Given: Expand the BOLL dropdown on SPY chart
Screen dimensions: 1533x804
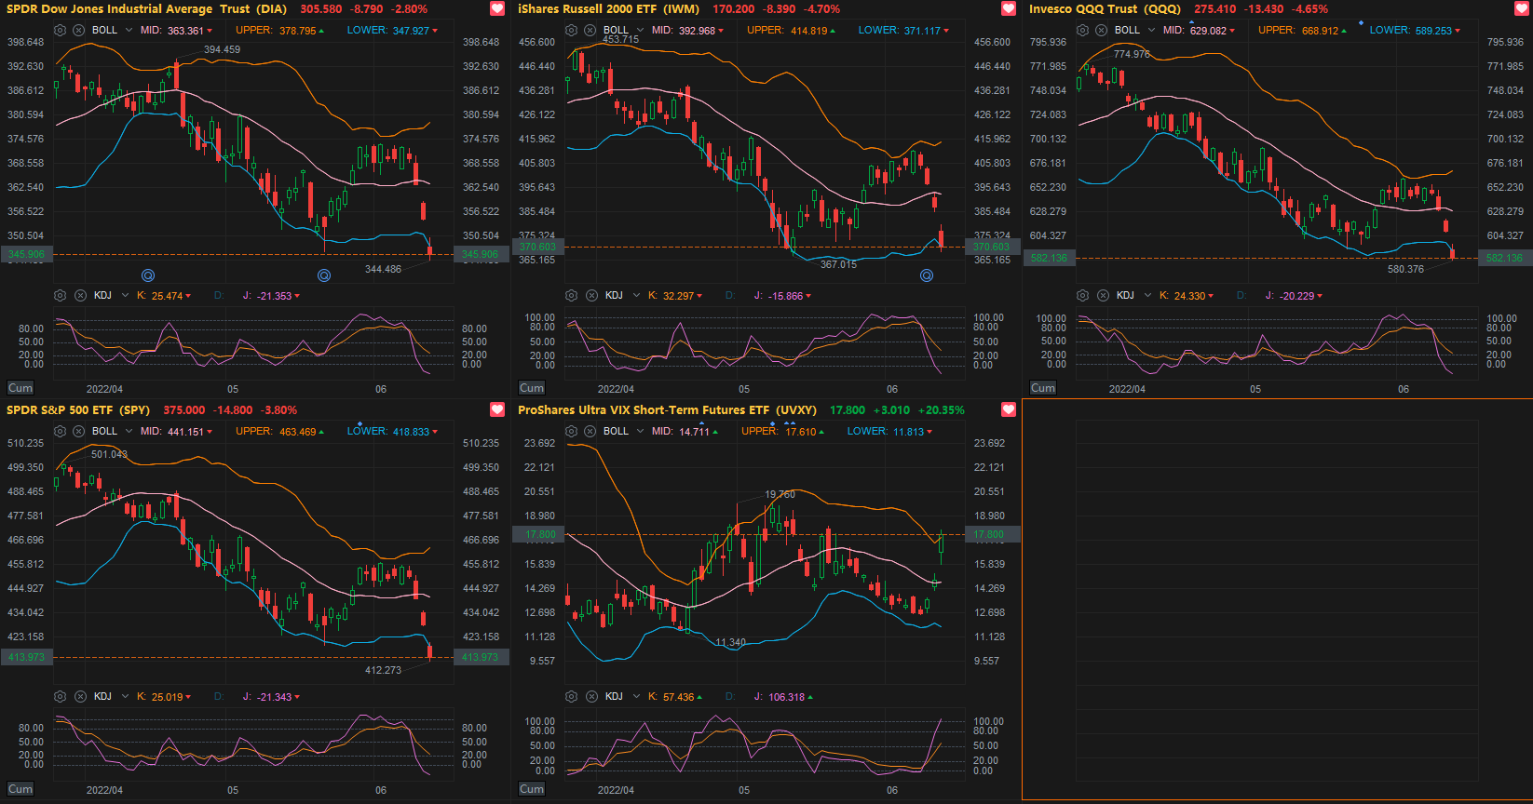Looking at the screenshot, I should (129, 431).
